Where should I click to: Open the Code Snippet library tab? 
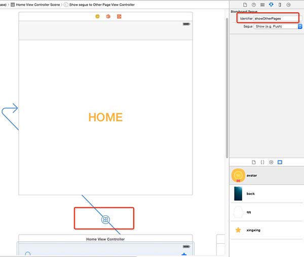pyautogui.click(x=262, y=162)
